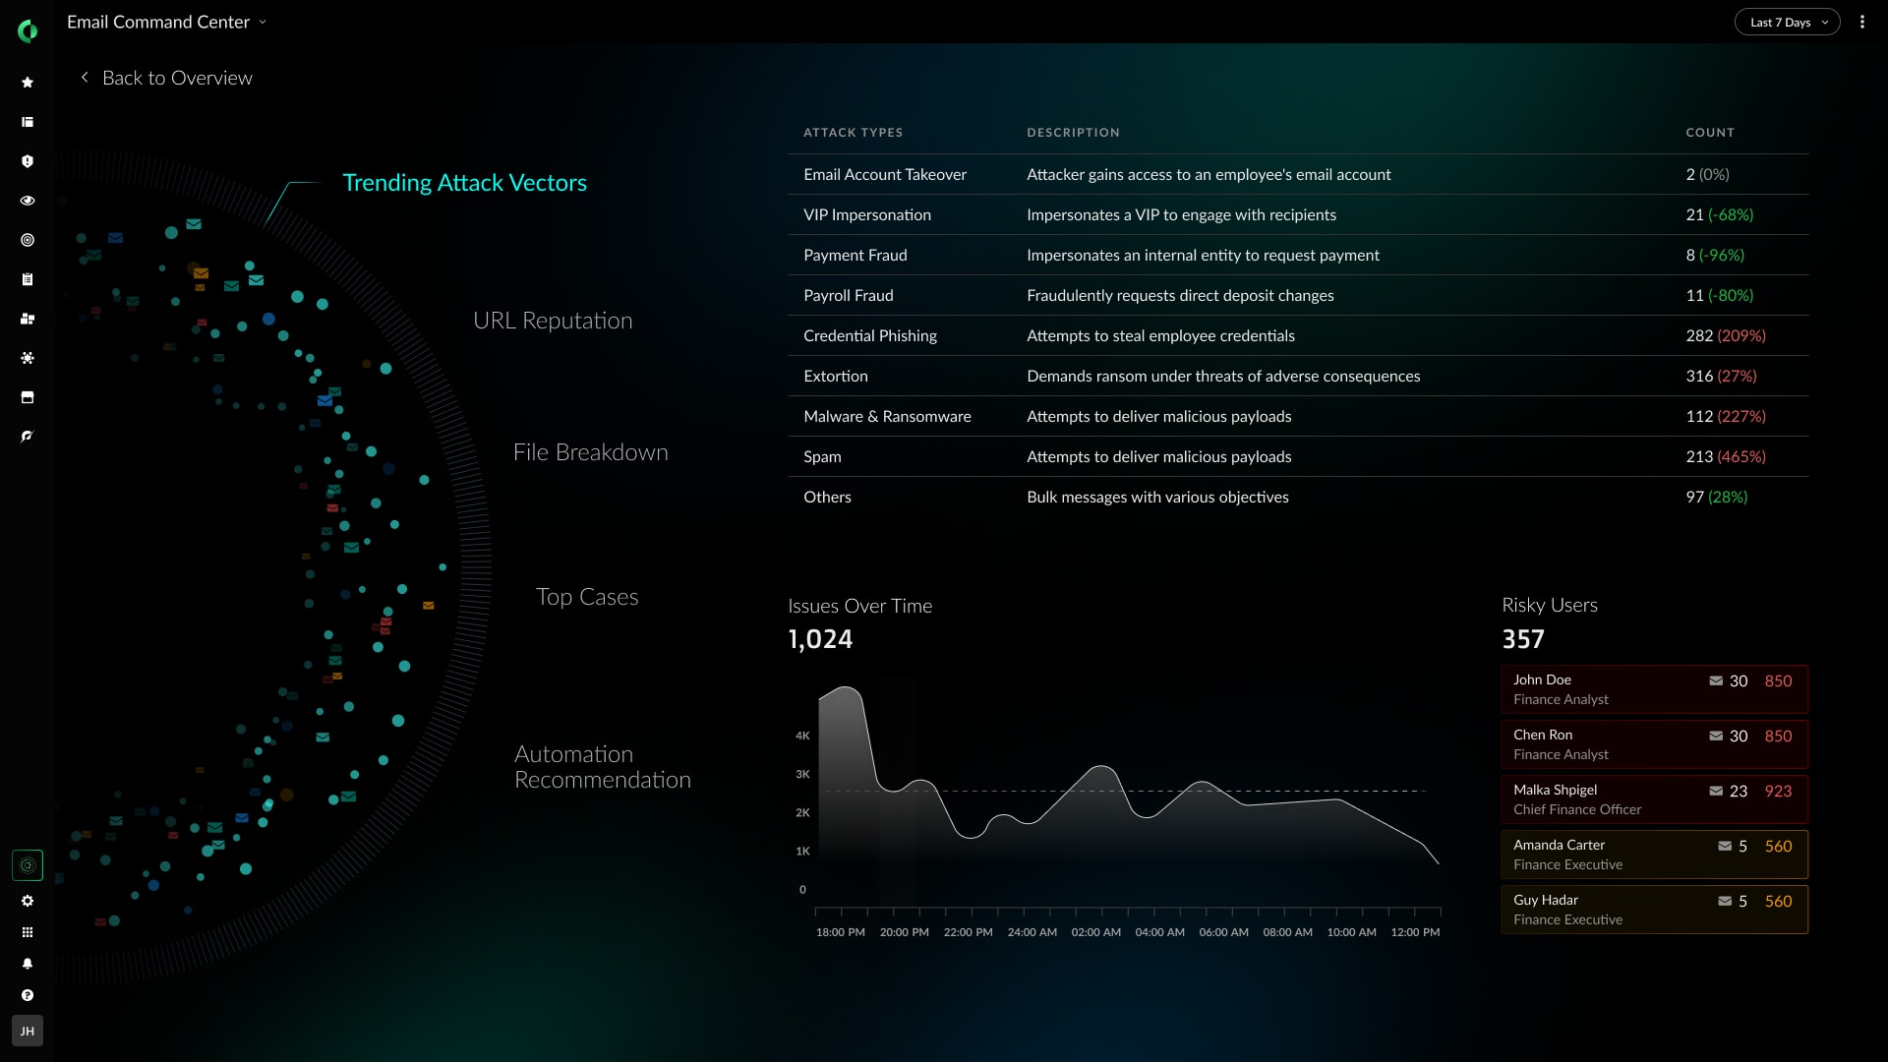Viewport: 1888px width, 1062px height.
Task: Open the clipboard report icon in sidebar
Action: (28, 279)
